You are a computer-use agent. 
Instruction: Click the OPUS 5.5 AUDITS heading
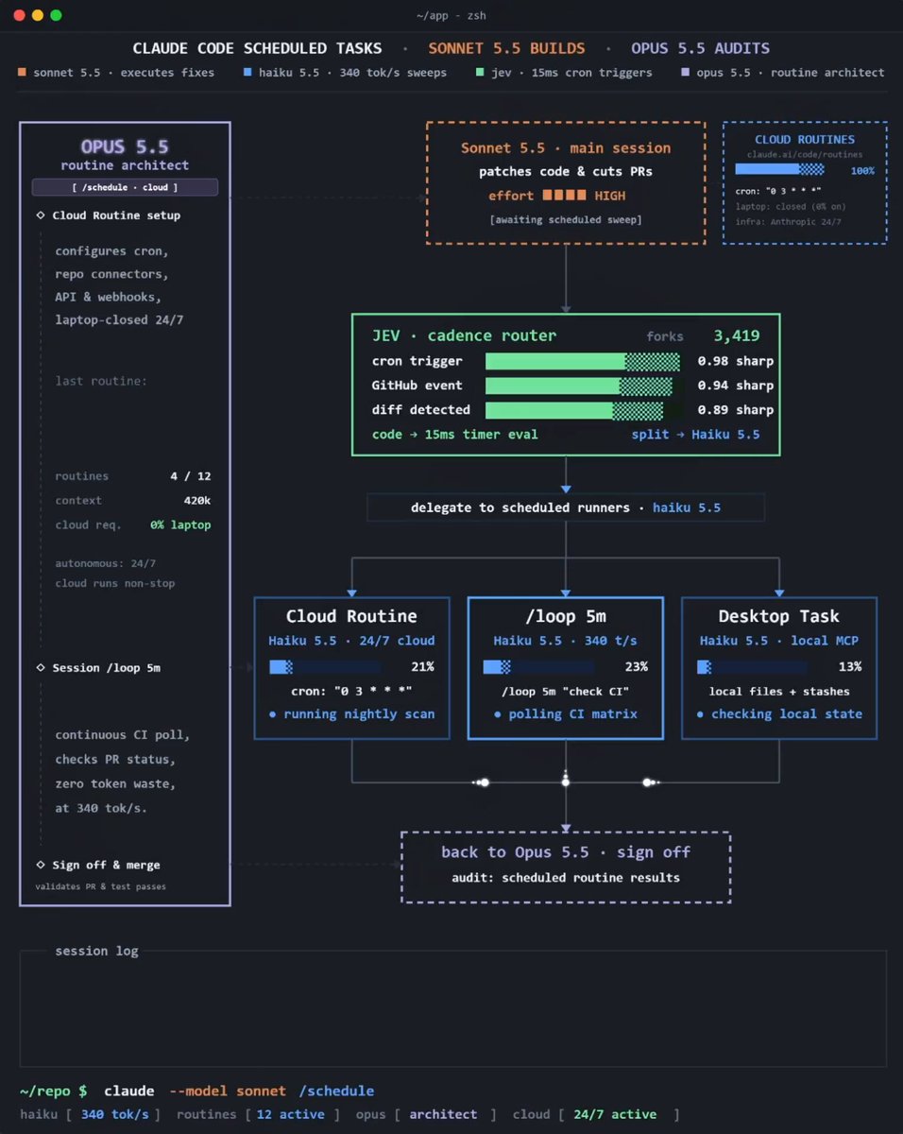700,48
